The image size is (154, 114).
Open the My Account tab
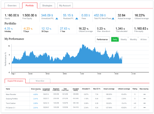tap(65, 5)
